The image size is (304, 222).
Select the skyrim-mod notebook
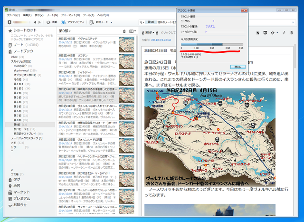point(25,70)
